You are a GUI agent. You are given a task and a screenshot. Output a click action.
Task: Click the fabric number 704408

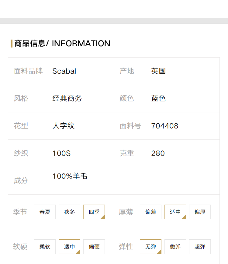click(164, 126)
